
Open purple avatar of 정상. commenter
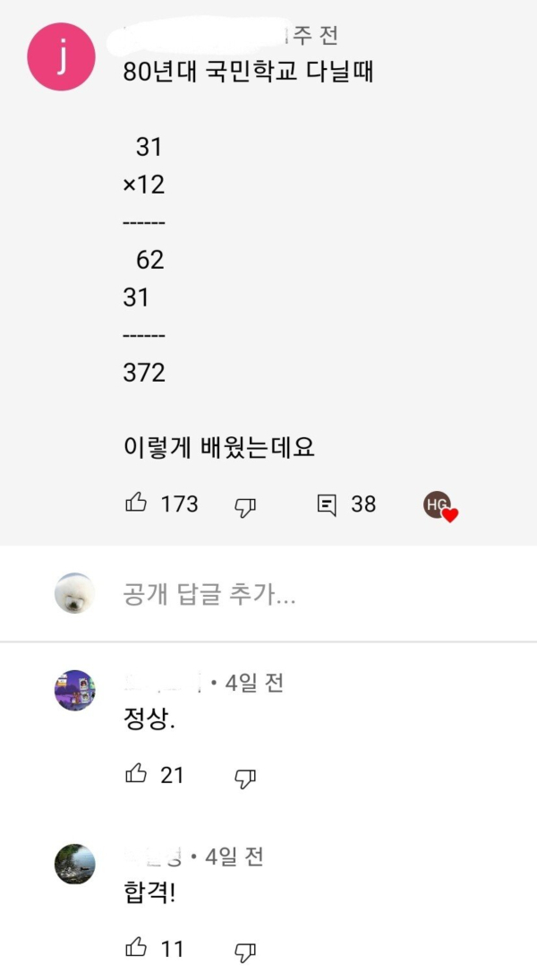point(74,690)
